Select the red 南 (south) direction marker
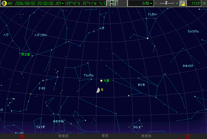 click(x=22, y=136)
